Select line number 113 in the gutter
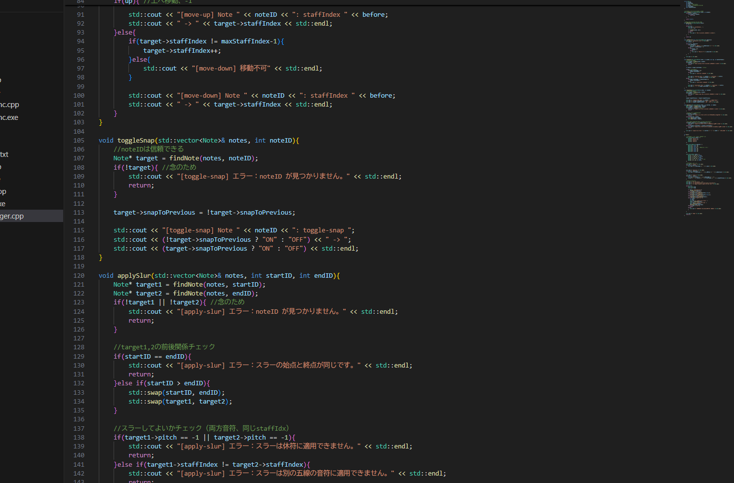The height and width of the screenshot is (483, 734). tap(79, 213)
